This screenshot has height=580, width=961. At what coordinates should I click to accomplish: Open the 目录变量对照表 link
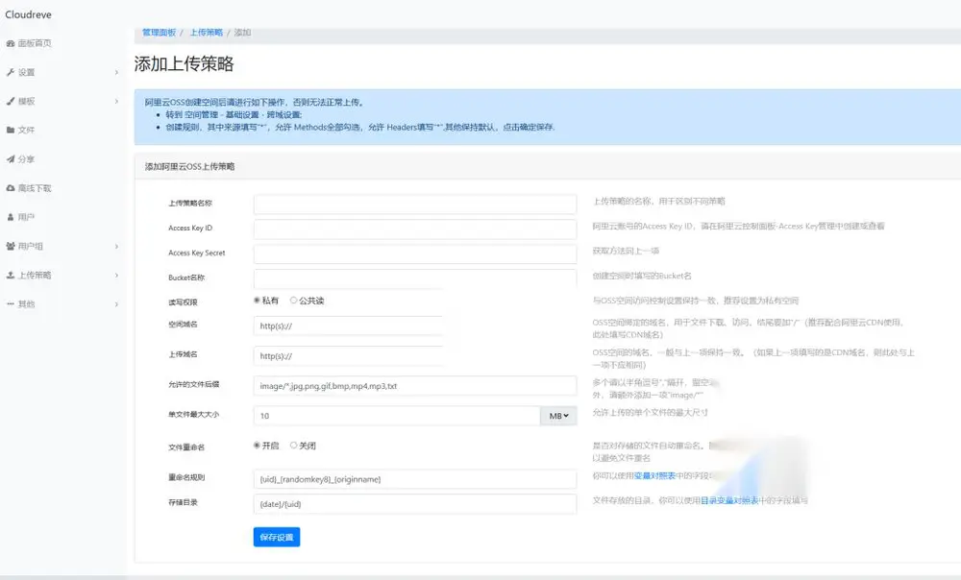[x=729, y=500]
